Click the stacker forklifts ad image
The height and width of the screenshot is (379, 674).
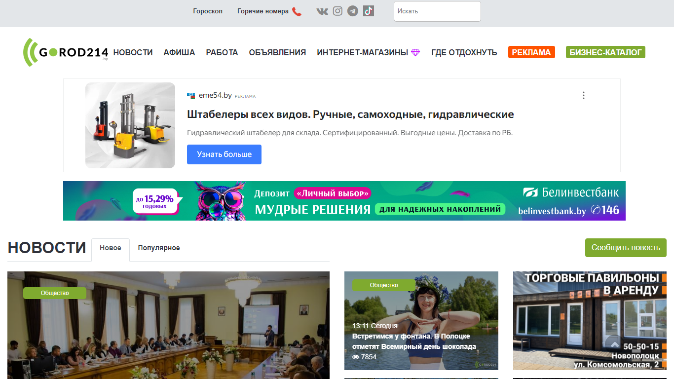point(130,125)
